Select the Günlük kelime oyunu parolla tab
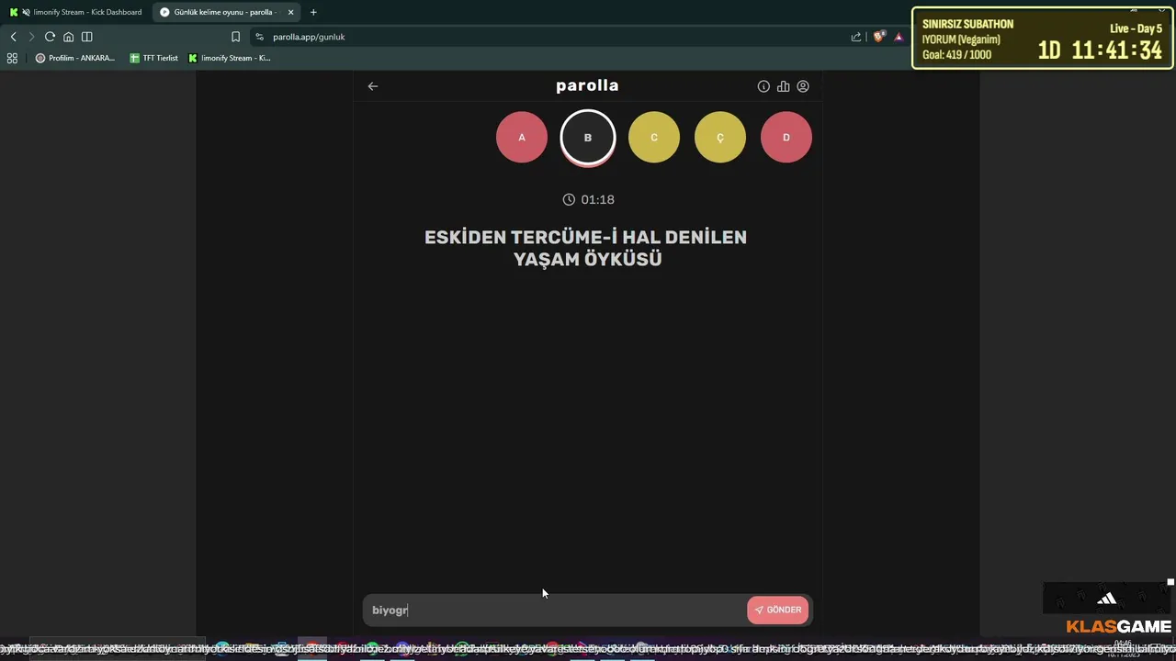Image resolution: width=1176 pixels, height=661 pixels. [x=226, y=12]
